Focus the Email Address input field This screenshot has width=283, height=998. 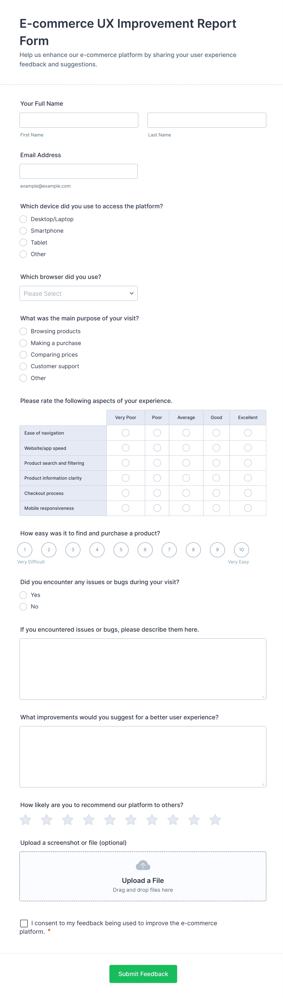tap(79, 171)
